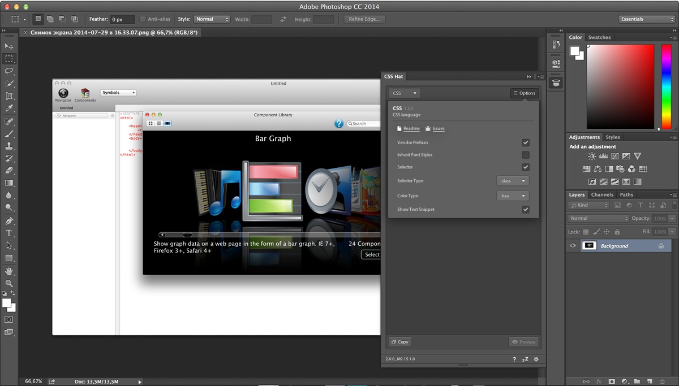679x386 pixels.
Task: Select the Pen tool
Action: coord(9,221)
